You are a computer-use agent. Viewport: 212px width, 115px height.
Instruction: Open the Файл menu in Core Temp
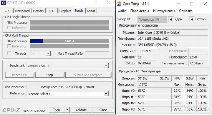click(x=122, y=11)
